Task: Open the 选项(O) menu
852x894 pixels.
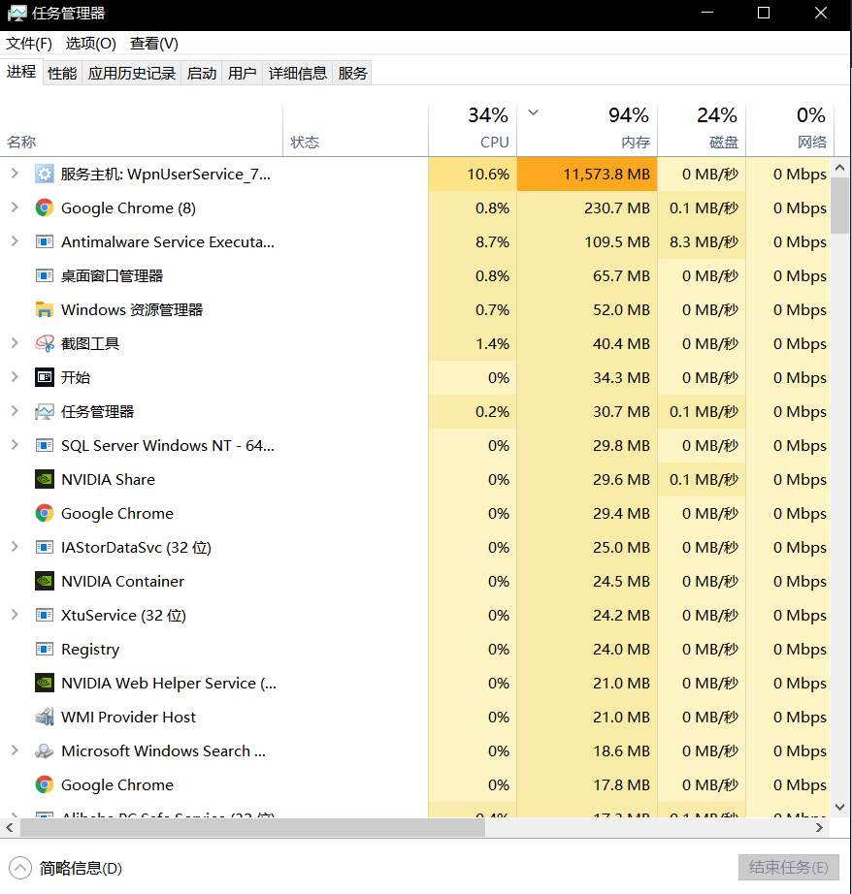Action: pos(91,44)
